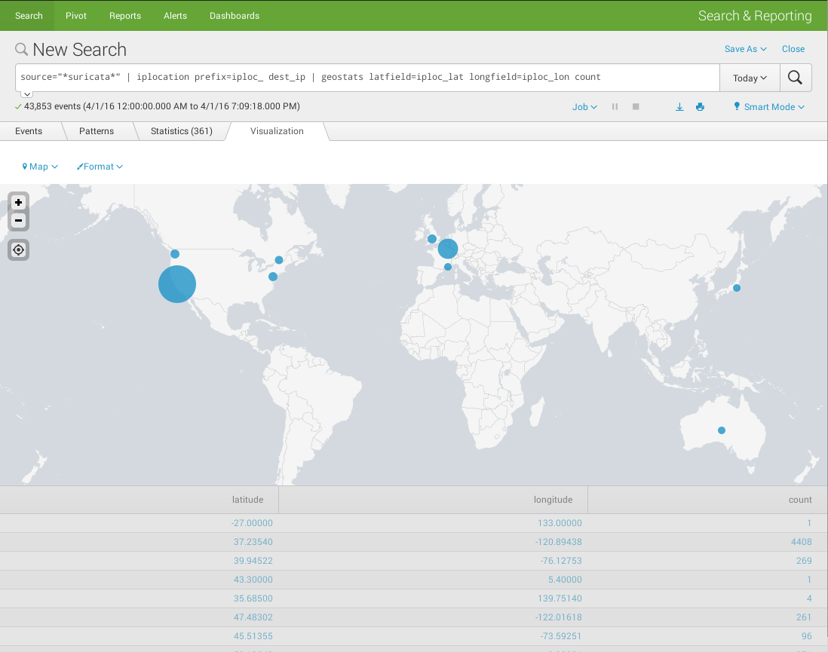Stop the search job
Viewport: 828px width, 652px height.
click(636, 107)
